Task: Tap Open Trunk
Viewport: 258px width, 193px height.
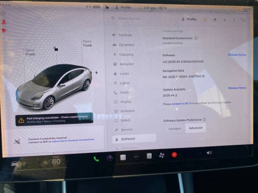Action: coord(87,43)
